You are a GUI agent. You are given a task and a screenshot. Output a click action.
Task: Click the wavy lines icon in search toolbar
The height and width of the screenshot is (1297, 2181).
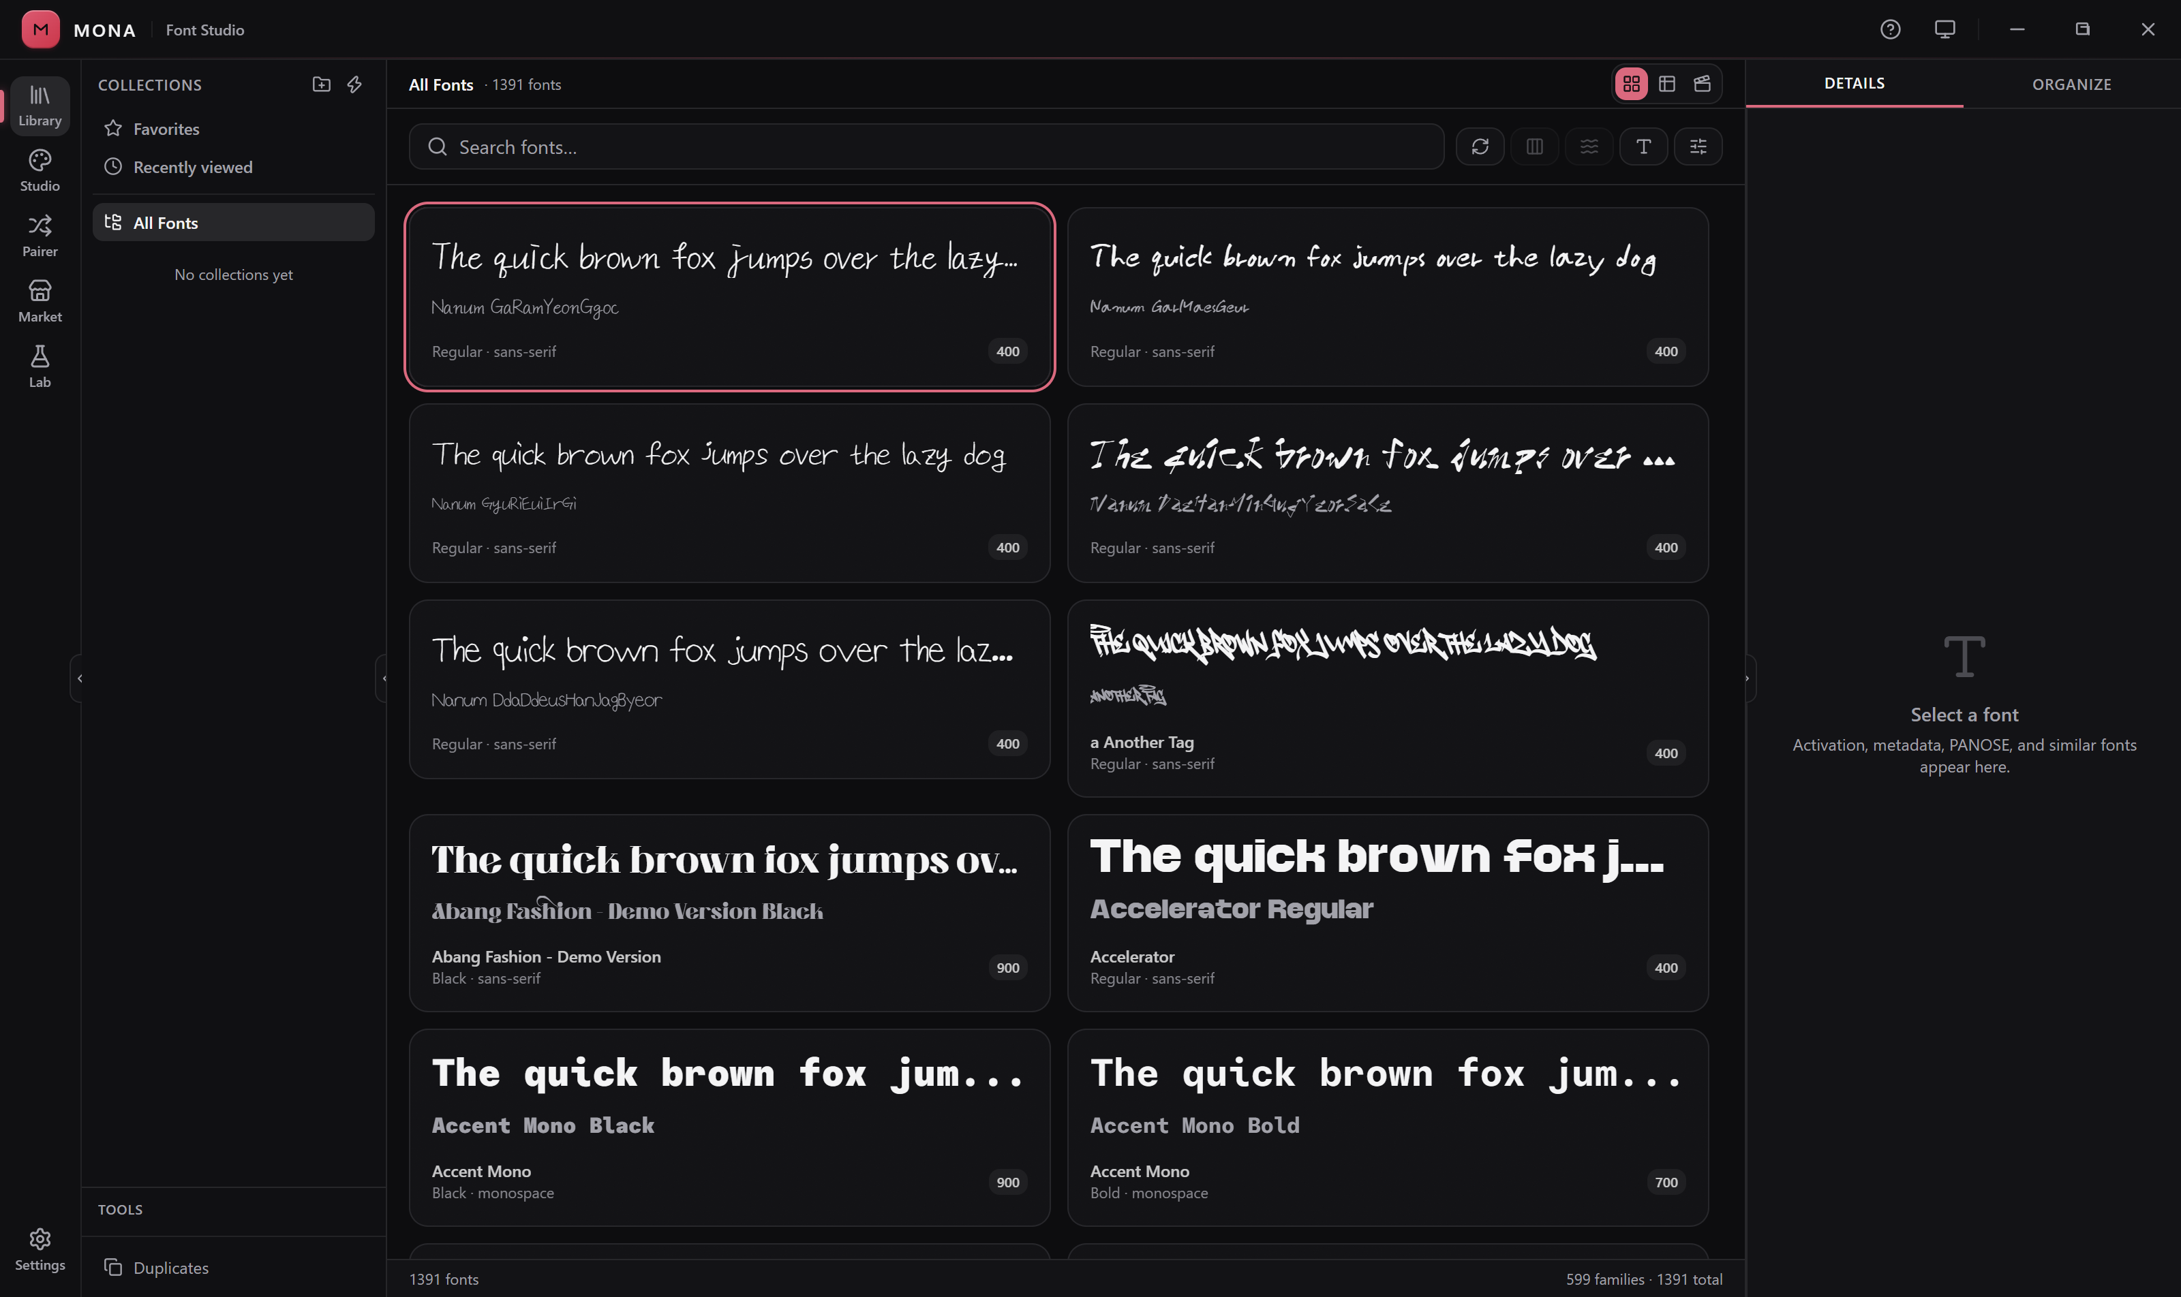[1589, 146]
